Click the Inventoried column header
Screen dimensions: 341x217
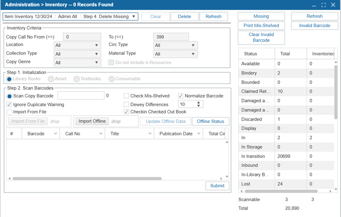[321, 54]
